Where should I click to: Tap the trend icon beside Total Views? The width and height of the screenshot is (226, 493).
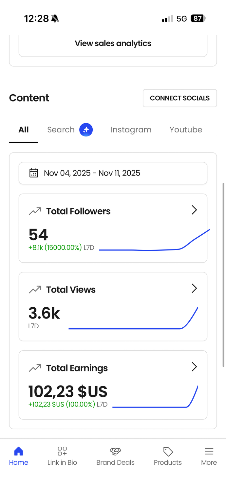[x=35, y=290]
